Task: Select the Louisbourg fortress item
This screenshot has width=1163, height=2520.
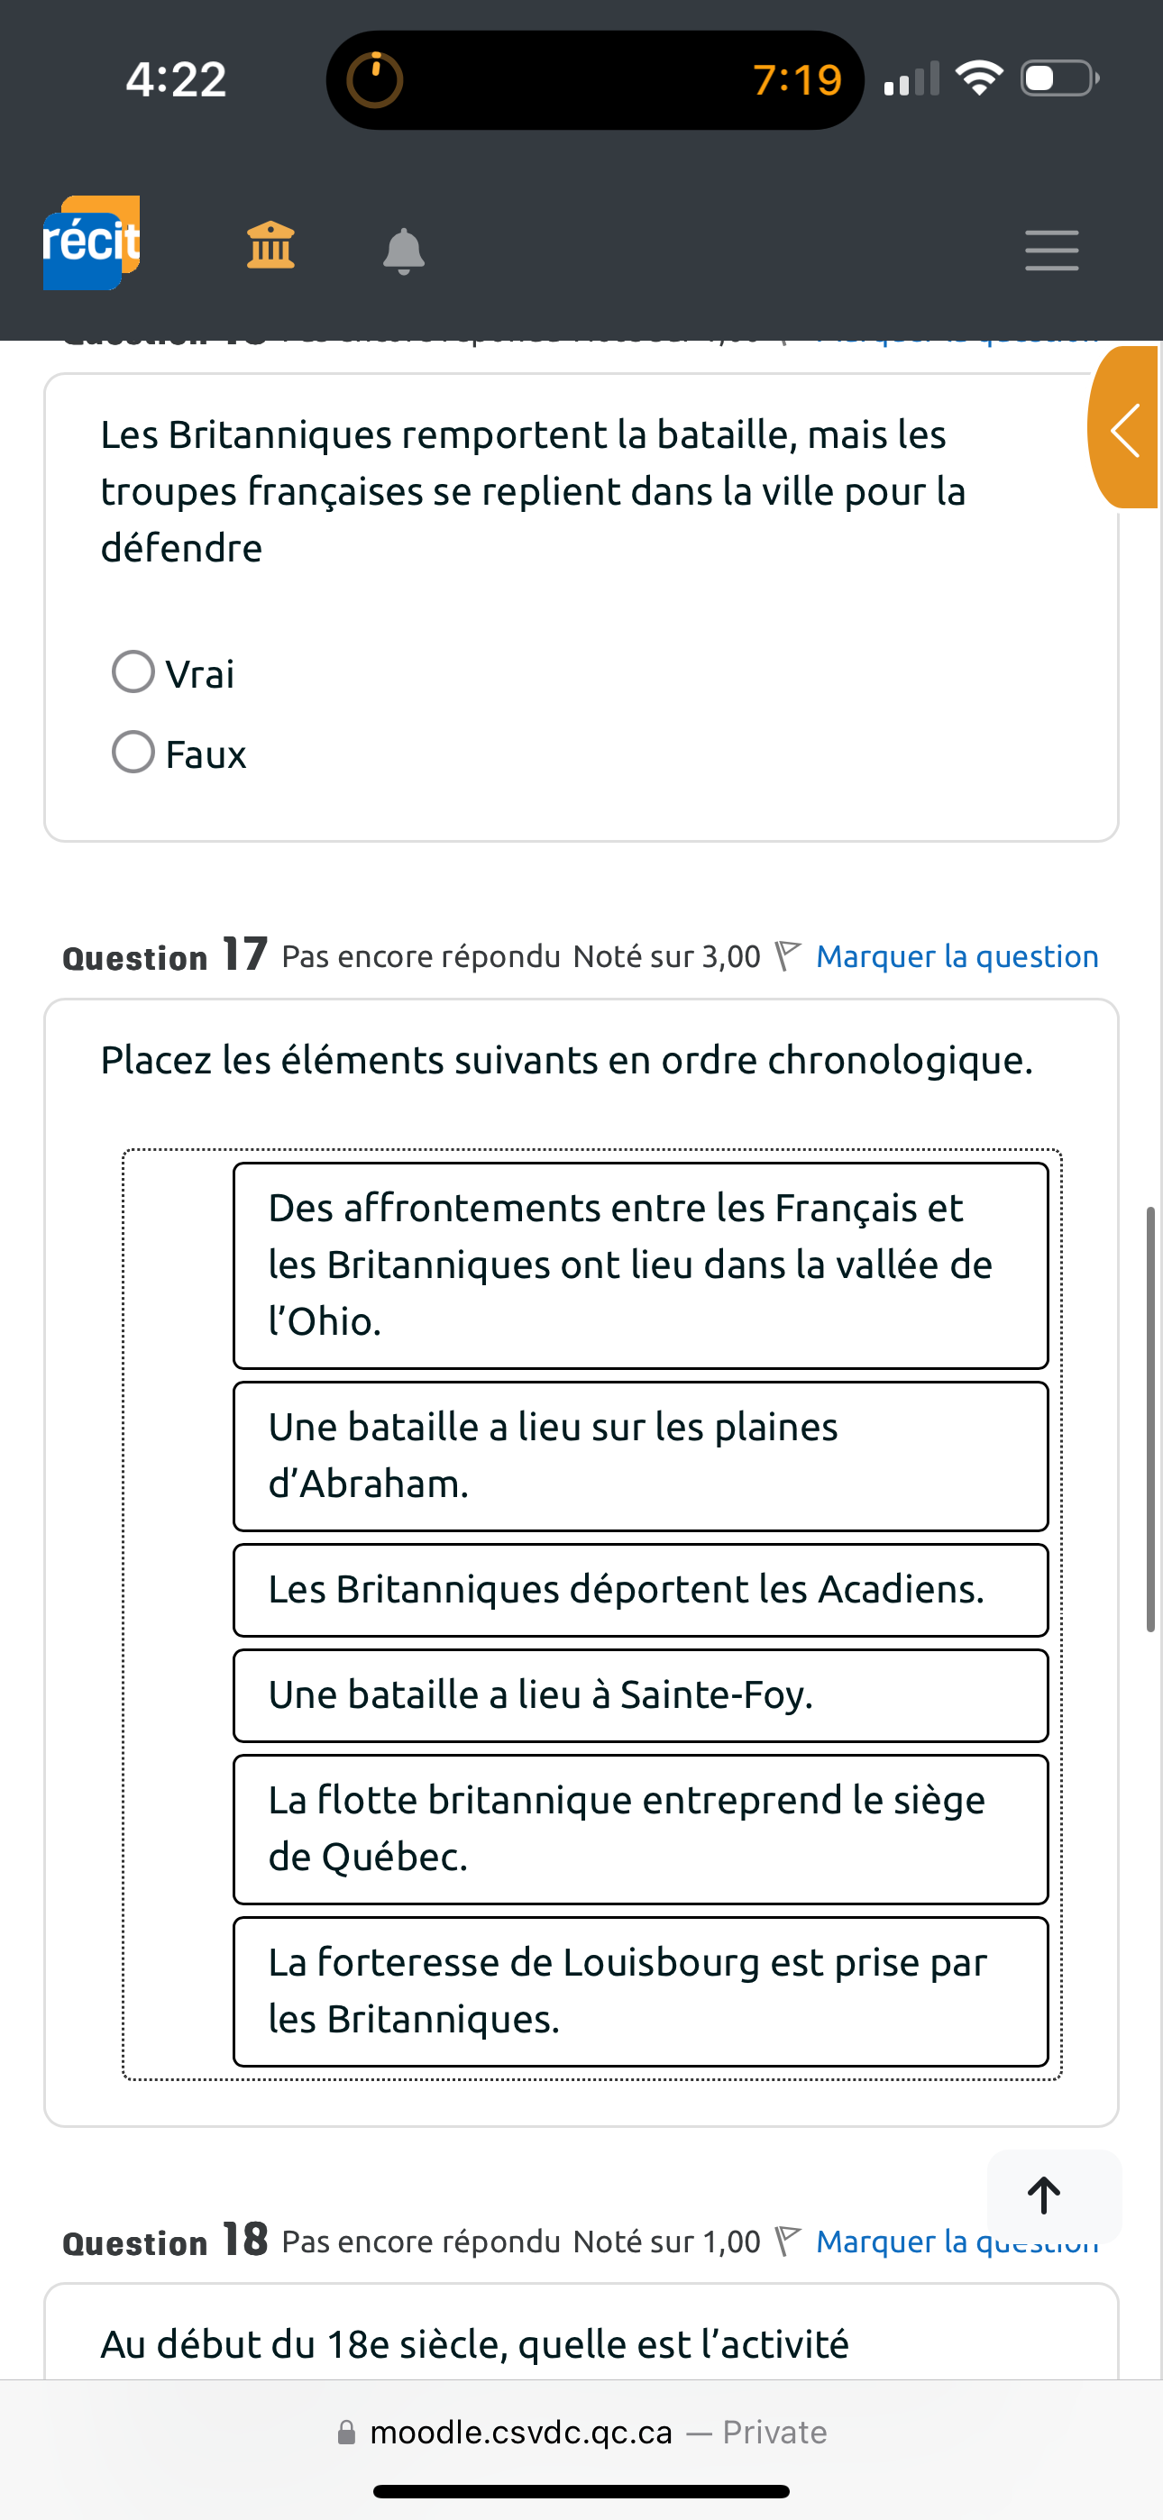Action: [640, 1991]
